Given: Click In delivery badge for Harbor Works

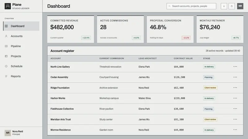Looking at the screenshot, I should 209,98.
